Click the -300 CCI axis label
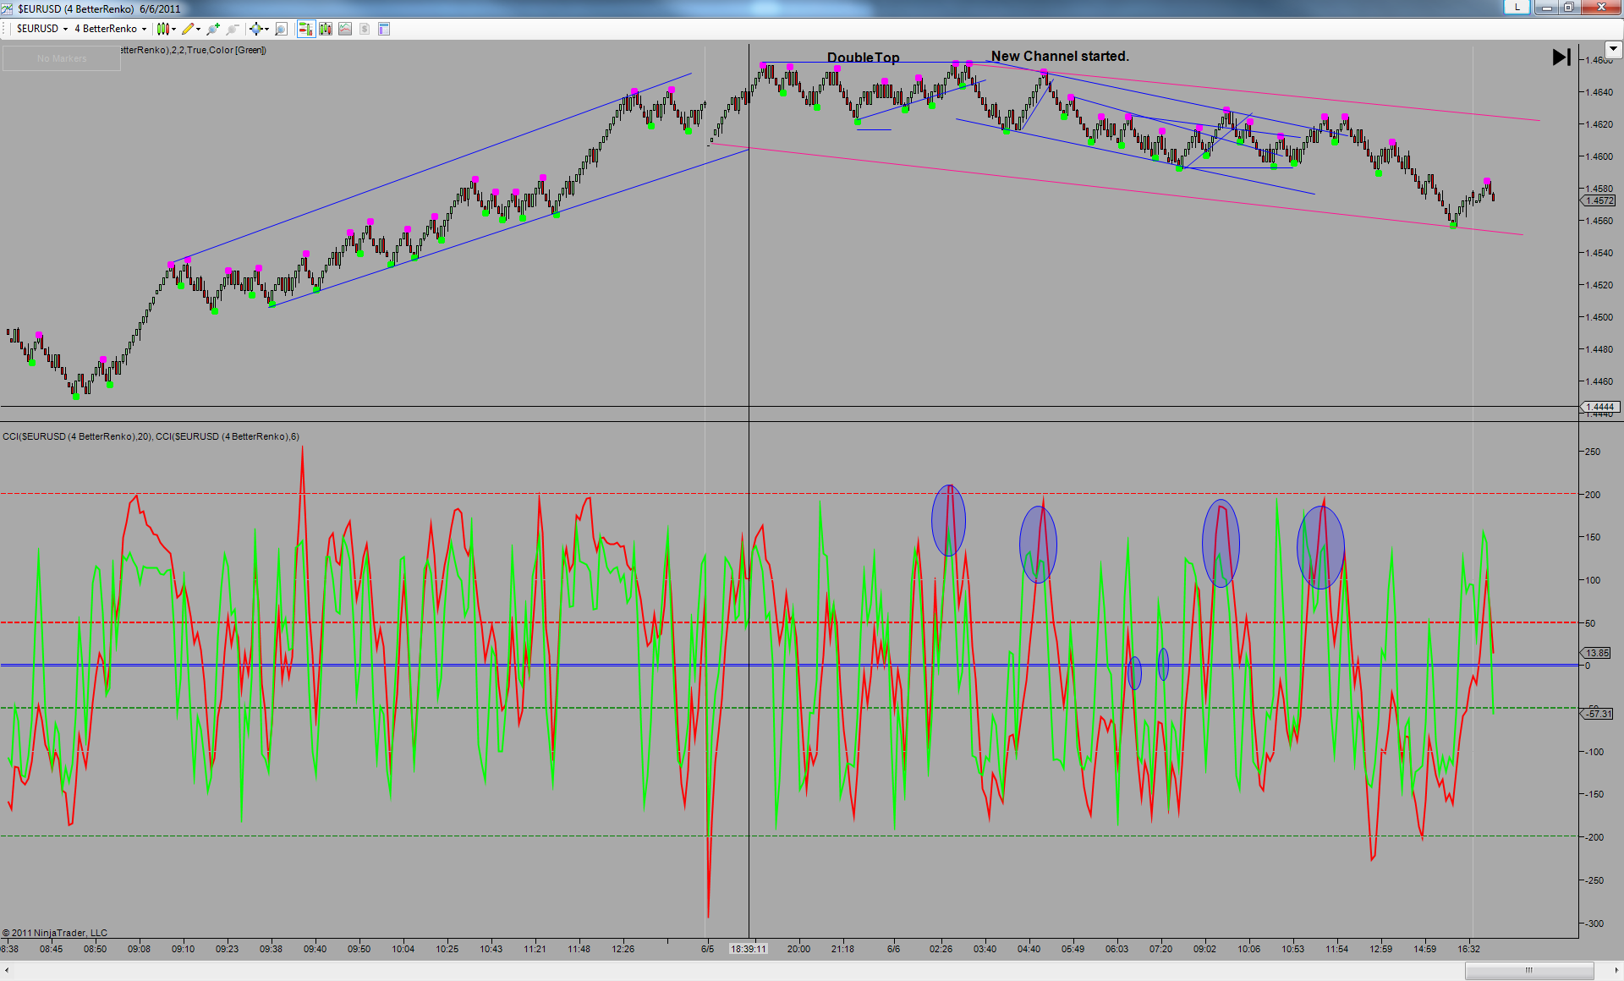Screen dimensions: 1624x981 (x=1594, y=923)
